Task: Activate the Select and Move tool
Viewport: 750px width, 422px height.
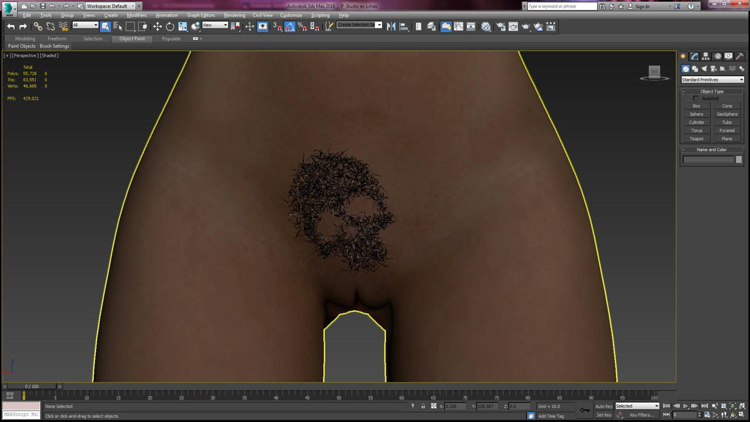Action: tap(158, 26)
